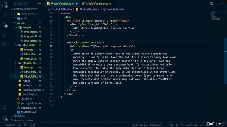This screenshot has width=227, height=127.
Task: Click the code minimap preview
Action: click(x=216, y=16)
